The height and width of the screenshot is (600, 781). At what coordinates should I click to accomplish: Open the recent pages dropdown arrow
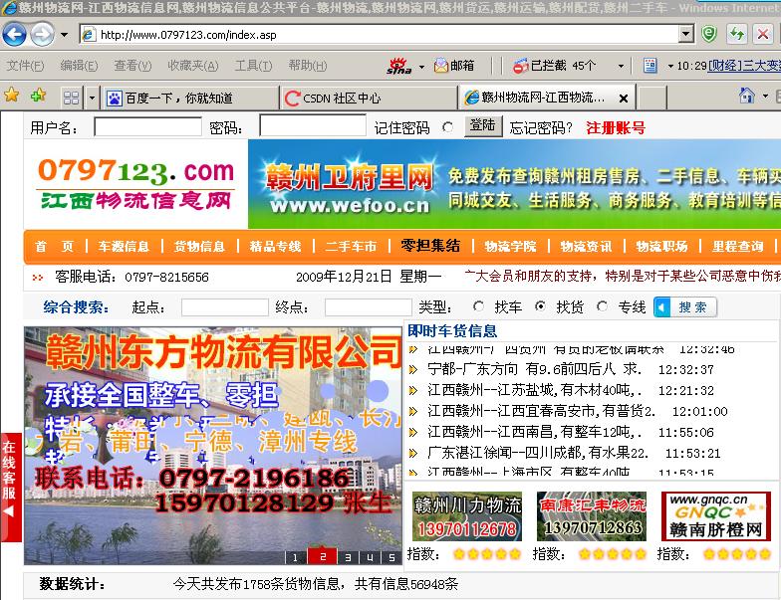pos(64,35)
